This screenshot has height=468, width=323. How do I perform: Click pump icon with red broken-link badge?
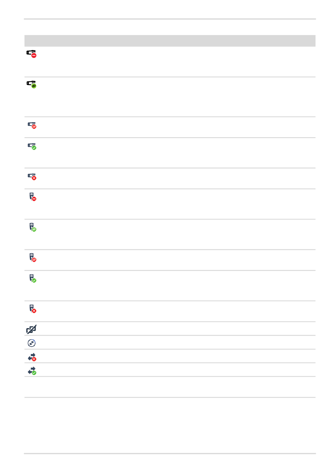pyautogui.click(x=32, y=126)
